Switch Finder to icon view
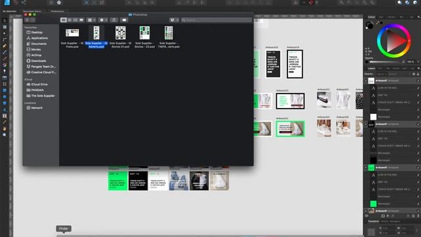This screenshot has height=237, width=421. pyautogui.click(x=63, y=20)
